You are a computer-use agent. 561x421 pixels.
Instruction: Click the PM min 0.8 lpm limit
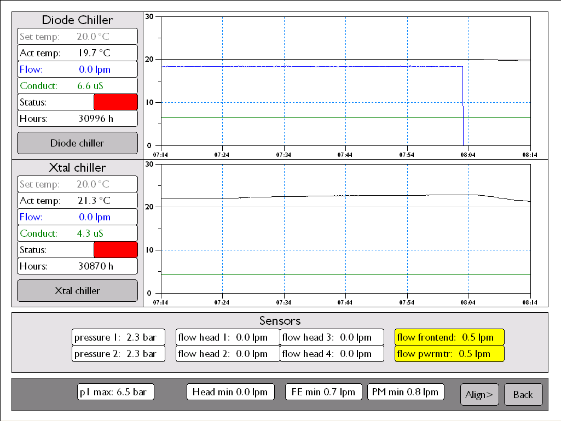pos(406,392)
